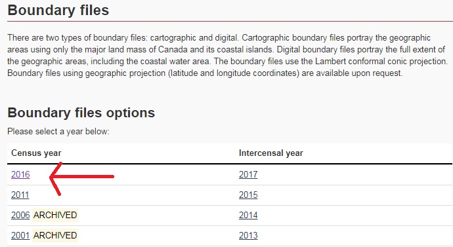The width and height of the screenshot is (453, 247).
Task: Click the Census year column header
Action: coord(36,153)
